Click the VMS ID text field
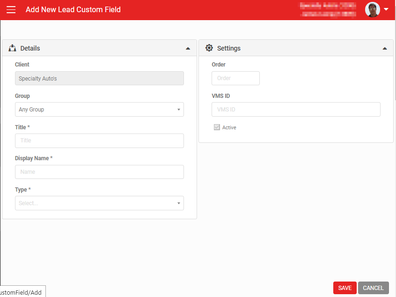Viewport: 396px width, 297px height. coord(296,110)
